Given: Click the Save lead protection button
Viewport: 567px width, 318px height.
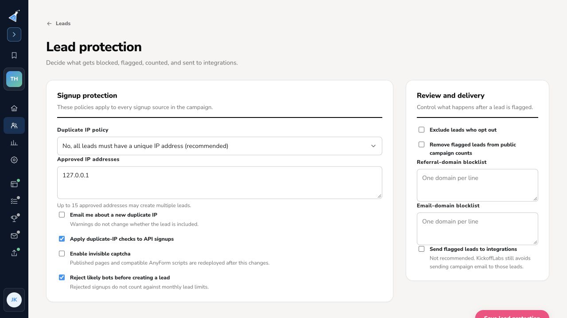Looking at the screenshot, I should 512,314.
